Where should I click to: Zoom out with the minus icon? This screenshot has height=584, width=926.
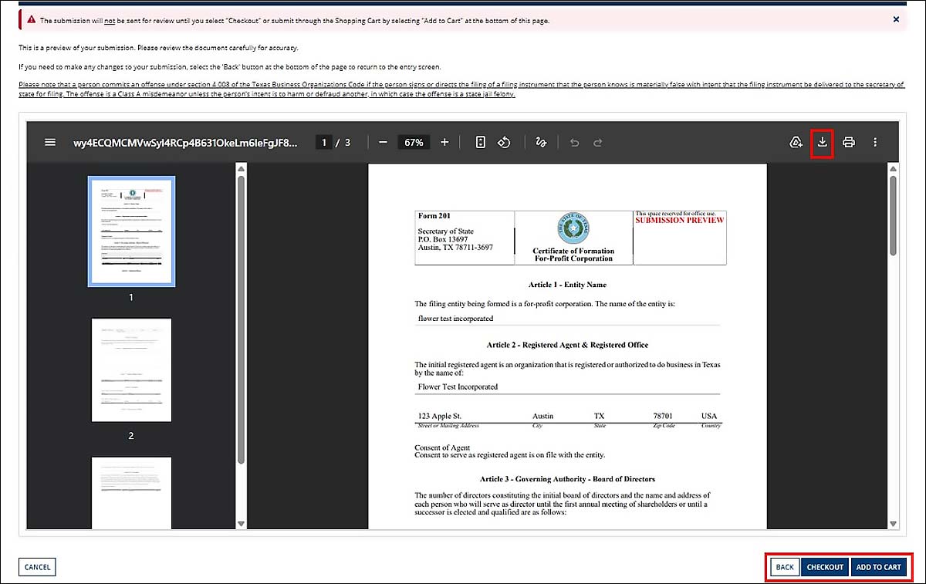(x=384, y=143)
